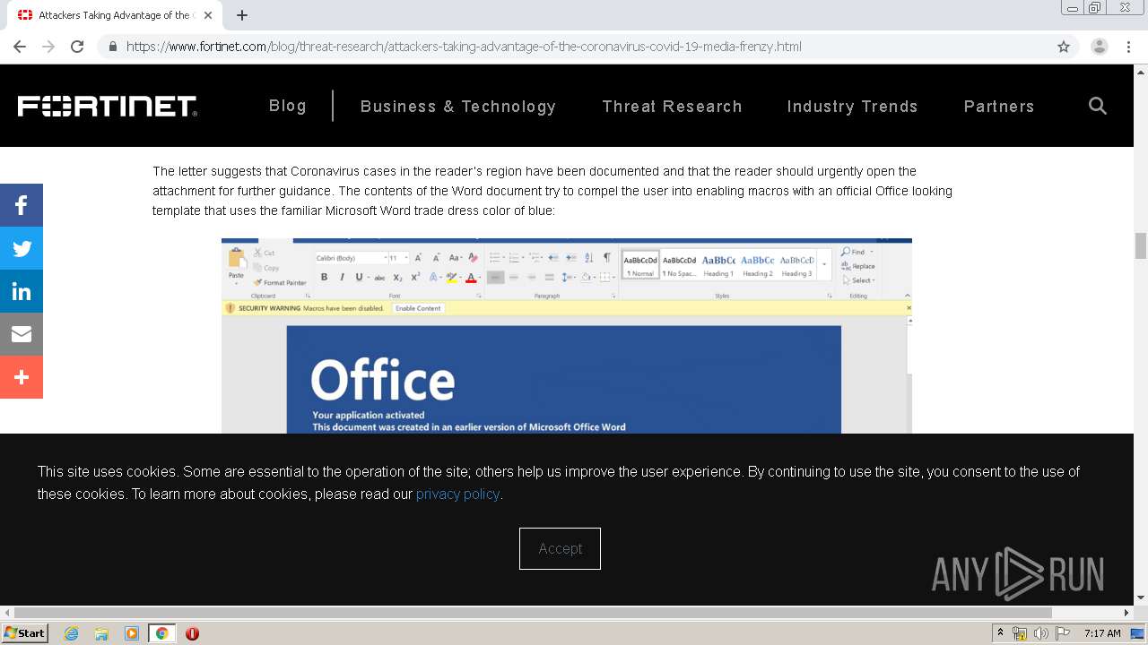Viewport: 1148px width, 645px height.
Task: Switch to Chrome taskbar button
Action: tap(162, 633)
